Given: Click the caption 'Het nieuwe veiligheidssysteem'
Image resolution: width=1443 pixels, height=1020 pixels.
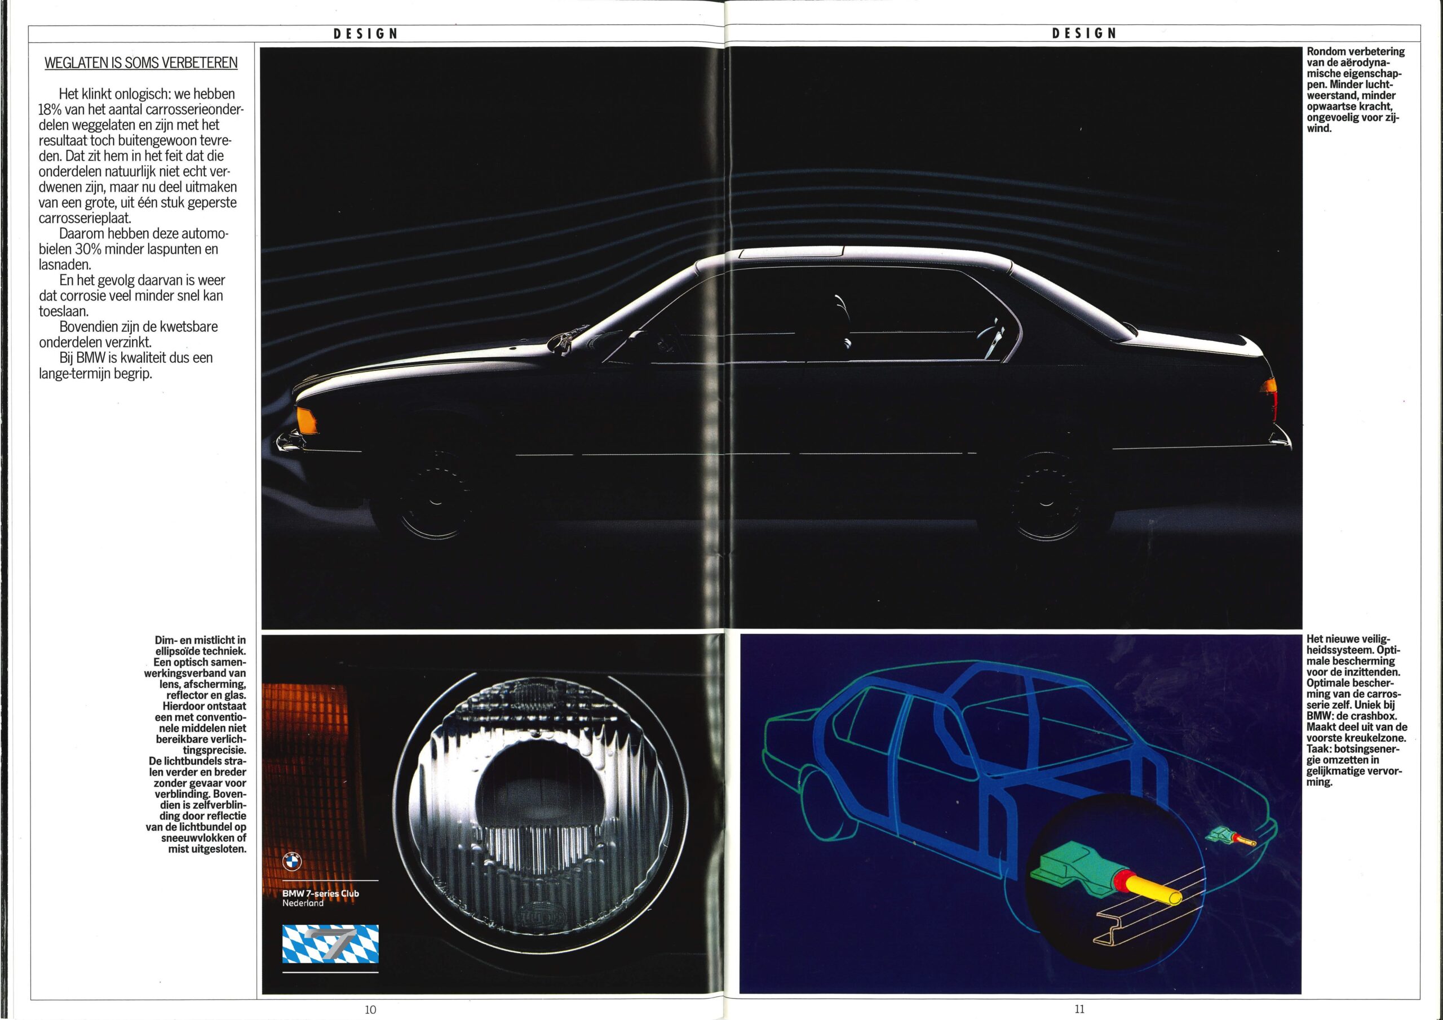Looking at the screenshot, I should [1356, 711].
